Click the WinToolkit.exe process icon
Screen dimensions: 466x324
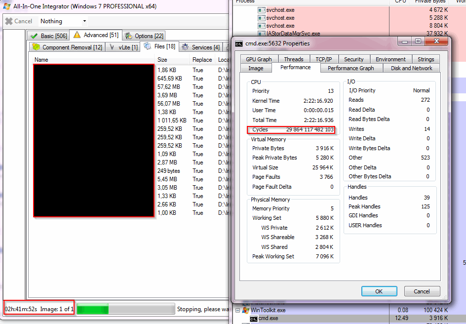click(x=245, y=310)
